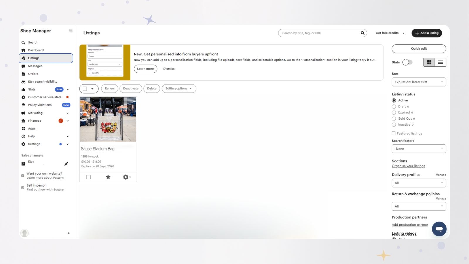Click the Pattern website icon

(23, 176)
